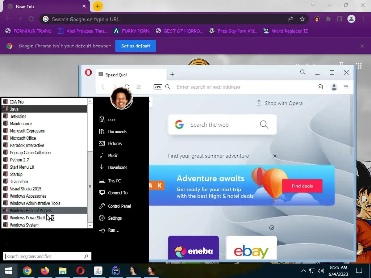Image resolution: width=371 pixels, height=278 pixels.
Task: Click the Opera VPN badge
Action: (x=158, y=87)
